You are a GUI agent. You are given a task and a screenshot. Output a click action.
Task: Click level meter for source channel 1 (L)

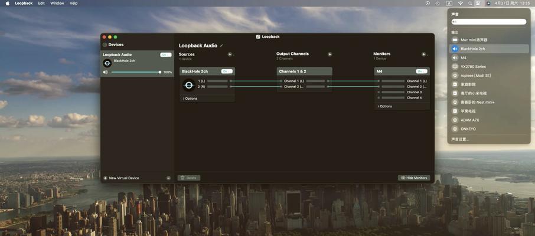point(217,81)
